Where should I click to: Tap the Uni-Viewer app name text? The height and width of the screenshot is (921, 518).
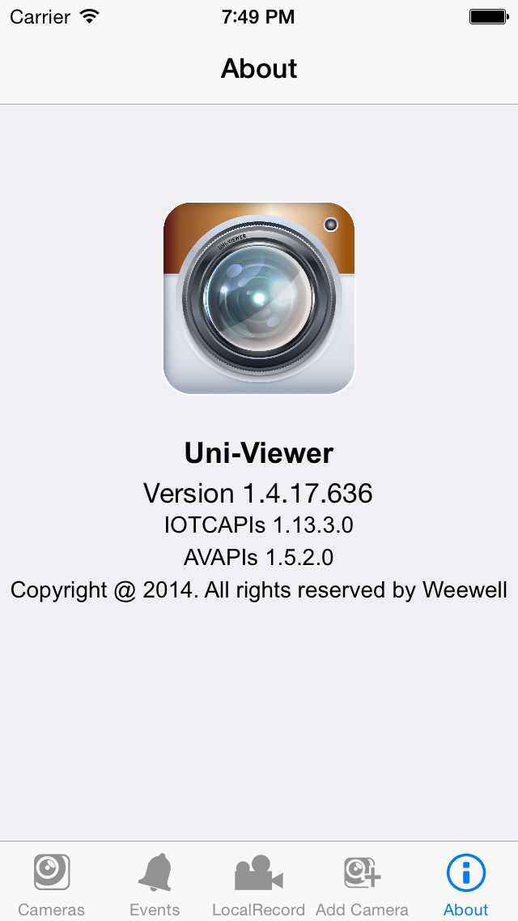[x=259, y=453]
